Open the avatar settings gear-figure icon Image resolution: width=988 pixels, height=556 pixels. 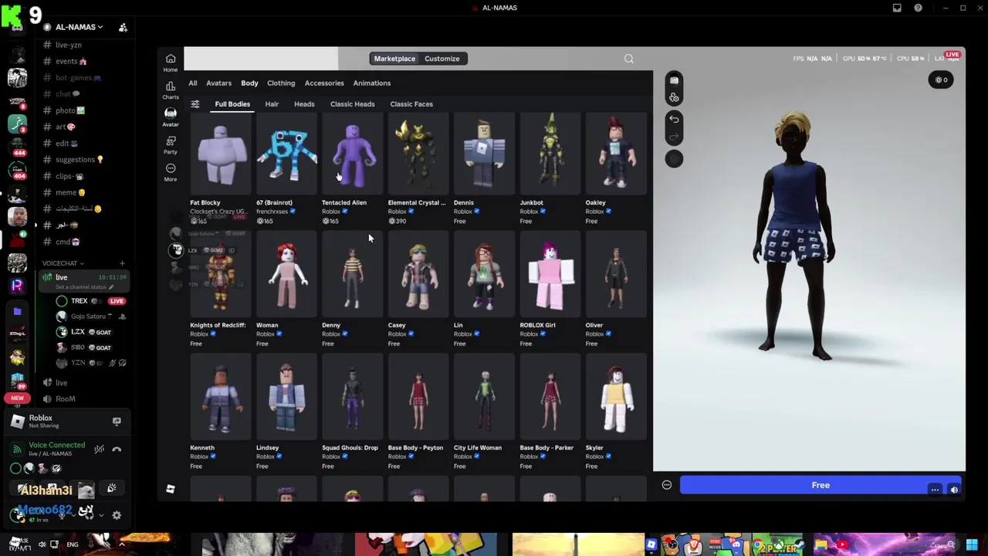[674, 97]
